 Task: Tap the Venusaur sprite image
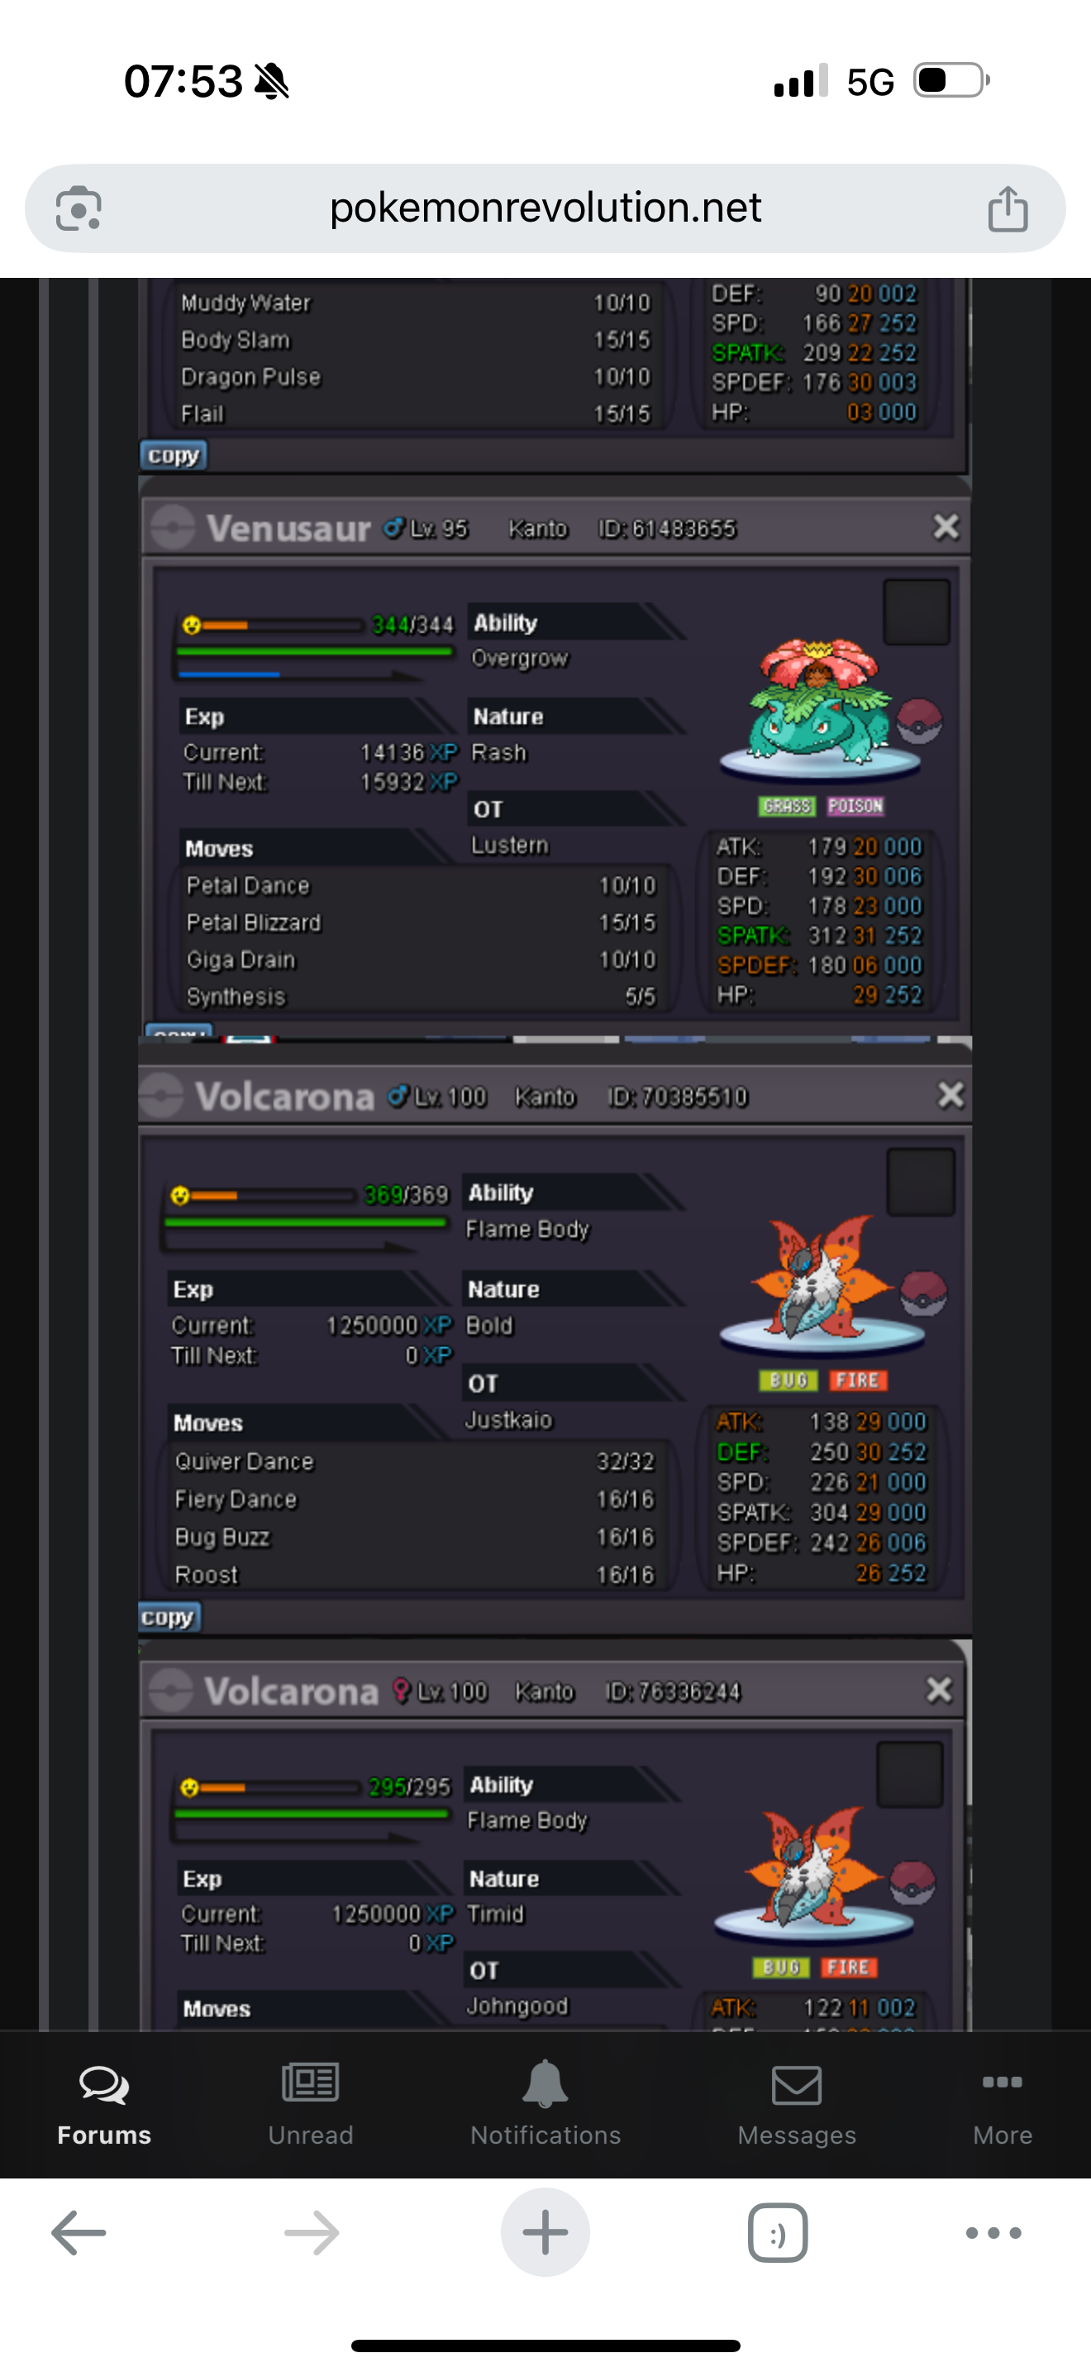tap(819, 704)
